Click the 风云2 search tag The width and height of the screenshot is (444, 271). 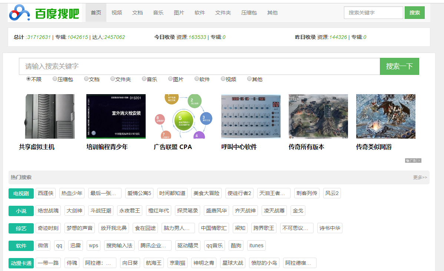[x=332, y=193]
